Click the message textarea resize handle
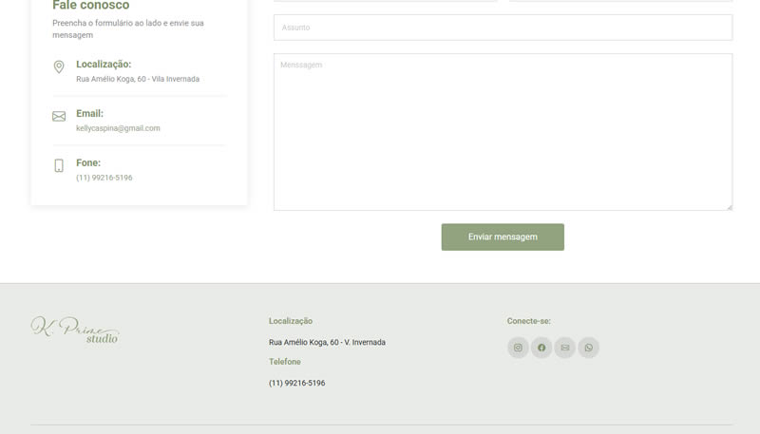The width and height of the screenshot is (760, 434). (x=729, y=206)
